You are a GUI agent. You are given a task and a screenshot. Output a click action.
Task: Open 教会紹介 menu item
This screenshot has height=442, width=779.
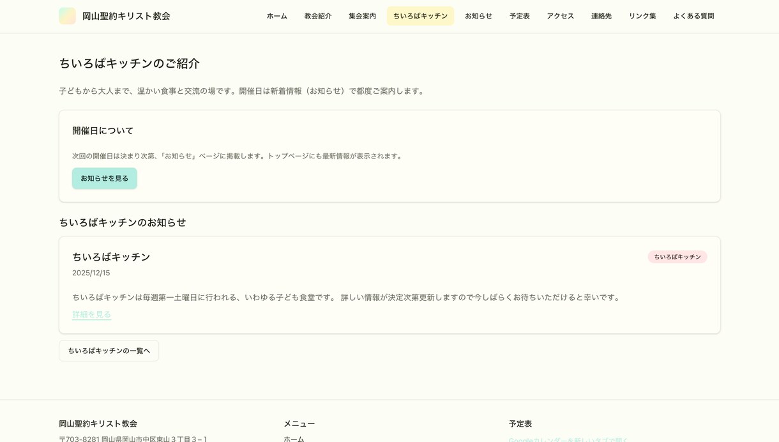(318, 16)
